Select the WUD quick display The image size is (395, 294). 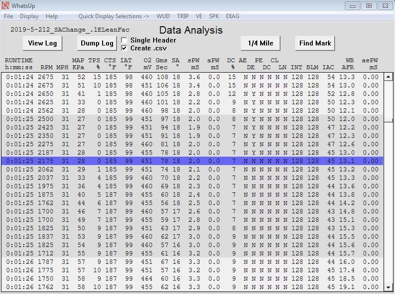click(x=163, y=16)
